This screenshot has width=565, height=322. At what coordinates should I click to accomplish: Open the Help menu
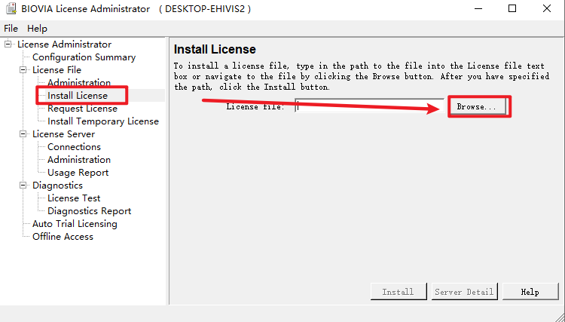[x=37, y=28]
